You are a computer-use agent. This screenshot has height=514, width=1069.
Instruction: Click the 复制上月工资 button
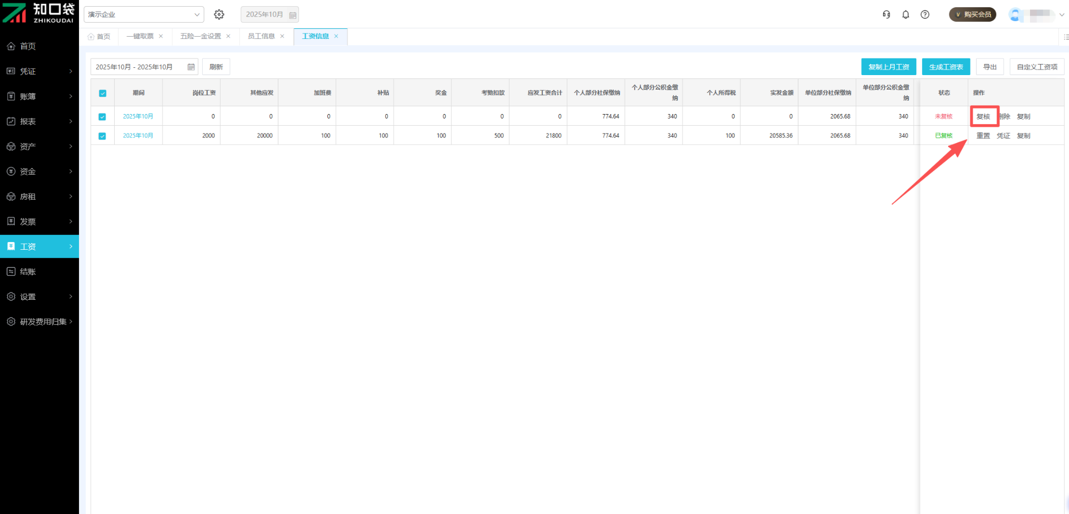pos(888,67)
